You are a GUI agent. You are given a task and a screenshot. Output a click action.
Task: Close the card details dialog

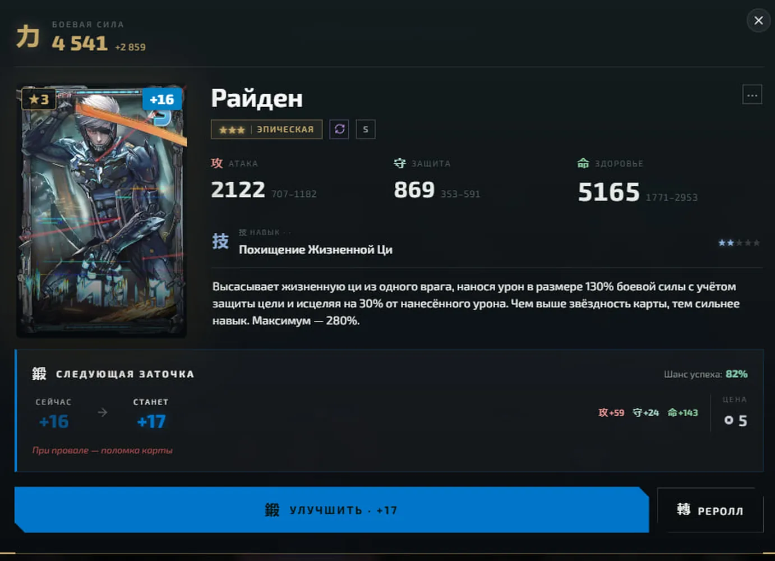click(758, 21)
